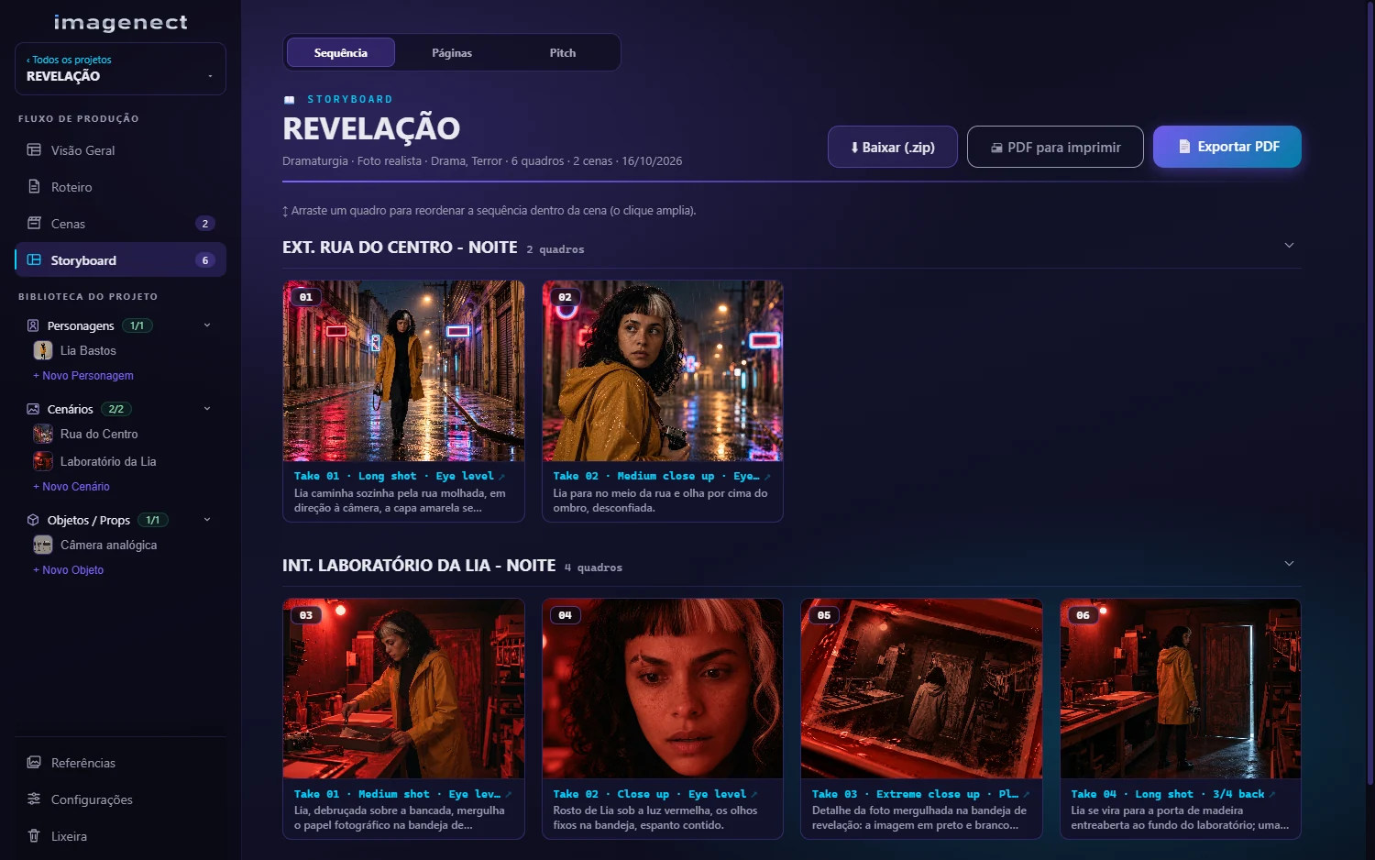Viewport: 1375px width, 860px height.
Task: Click Lia Bastos avatar icon
Action: [43, 350]
